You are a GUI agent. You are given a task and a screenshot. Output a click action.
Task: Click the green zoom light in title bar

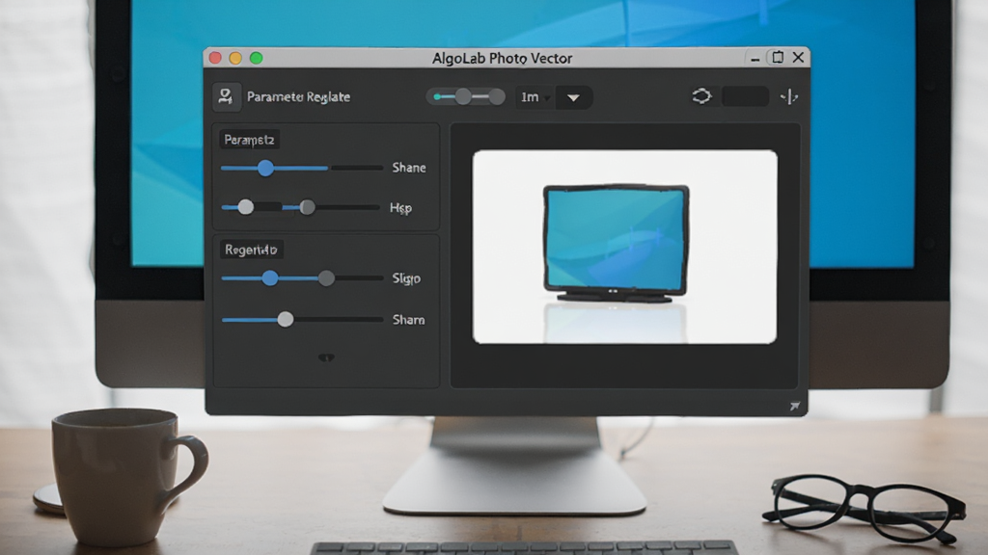256,58
